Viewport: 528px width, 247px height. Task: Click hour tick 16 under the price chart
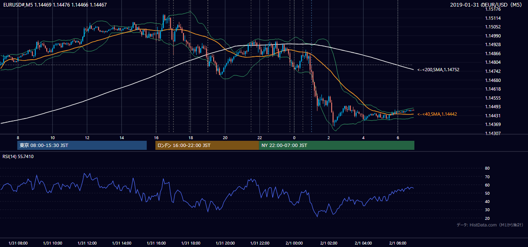tap(156, 137)
